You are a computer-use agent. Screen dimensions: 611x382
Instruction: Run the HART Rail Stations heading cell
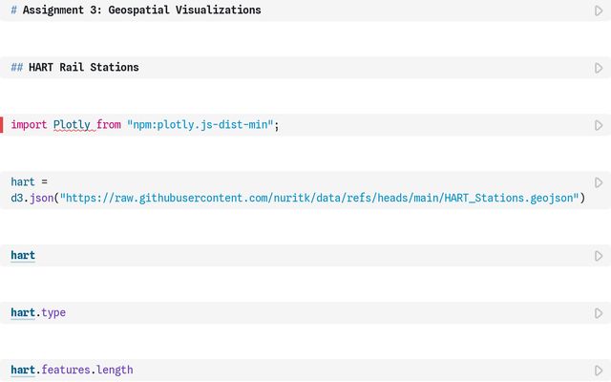coord(599,68)
